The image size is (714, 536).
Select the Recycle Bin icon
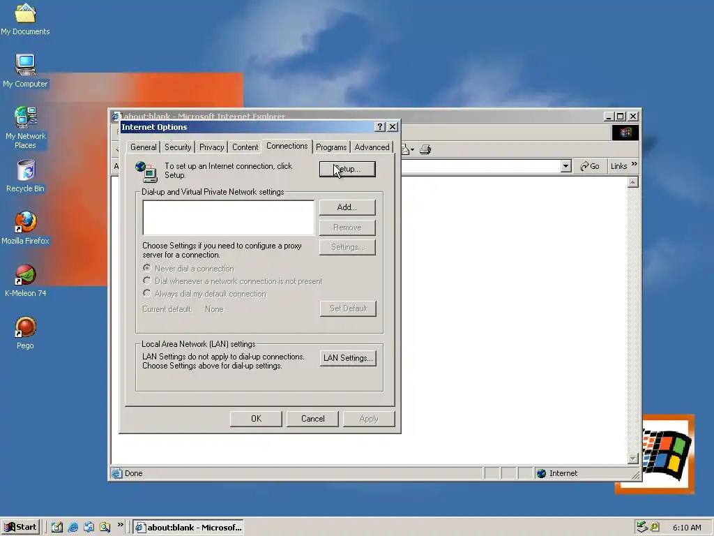[25, 176]
